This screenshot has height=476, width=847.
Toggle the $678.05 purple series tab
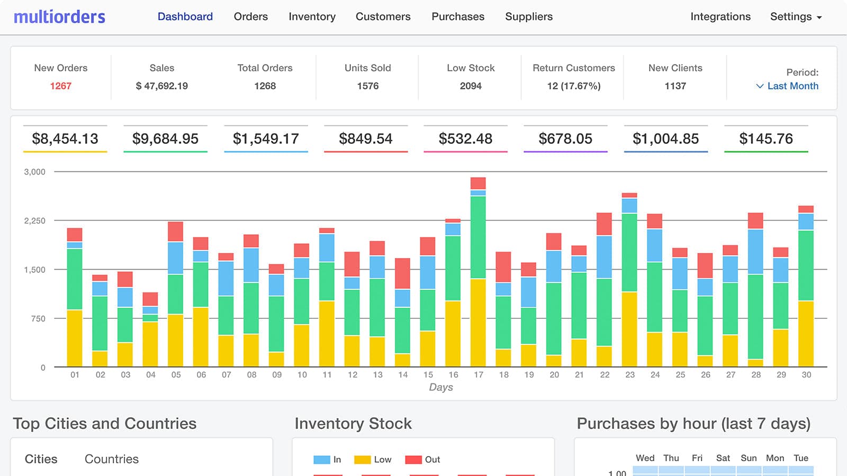pos(565,139)
